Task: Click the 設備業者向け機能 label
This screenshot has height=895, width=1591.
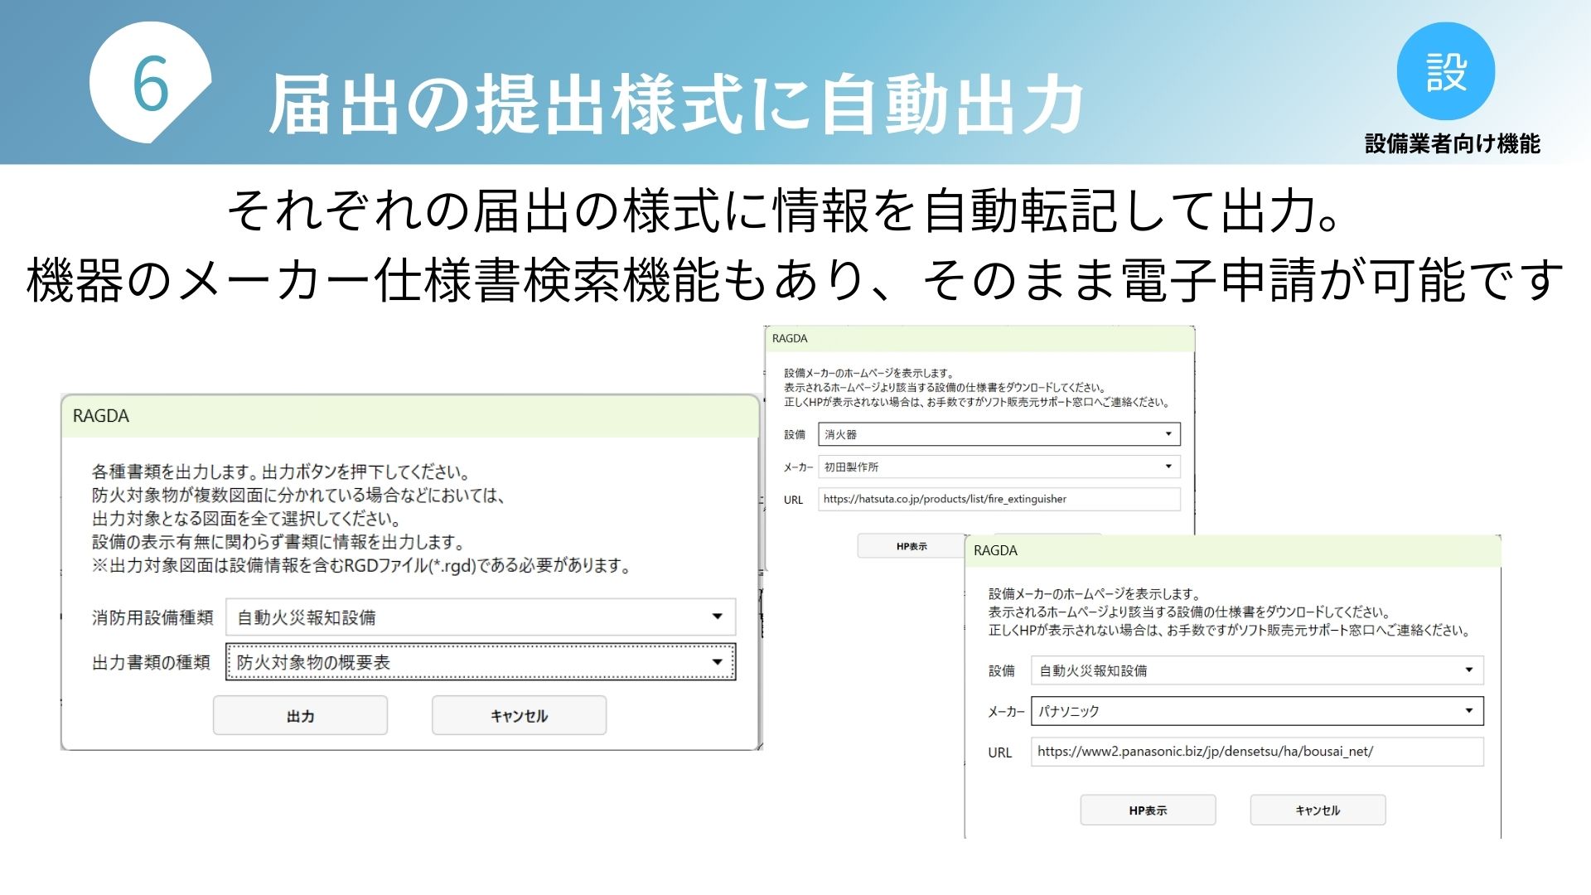Action: point(1452,144)
